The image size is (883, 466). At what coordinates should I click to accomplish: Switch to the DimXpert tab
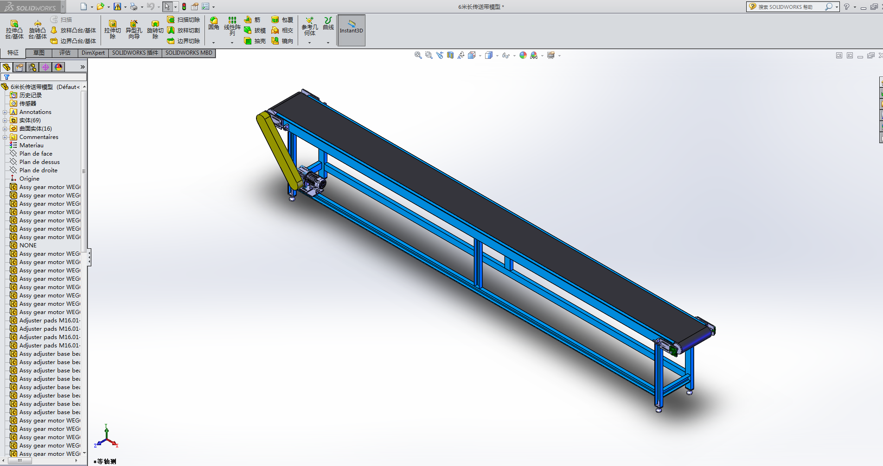[93, 53]
